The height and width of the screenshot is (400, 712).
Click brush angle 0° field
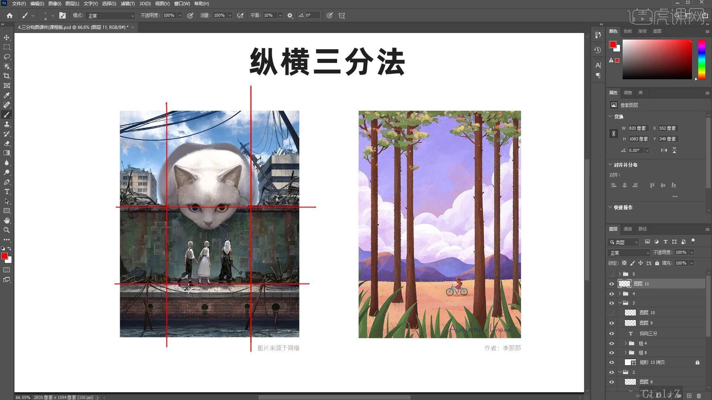[x=312, y=16]
